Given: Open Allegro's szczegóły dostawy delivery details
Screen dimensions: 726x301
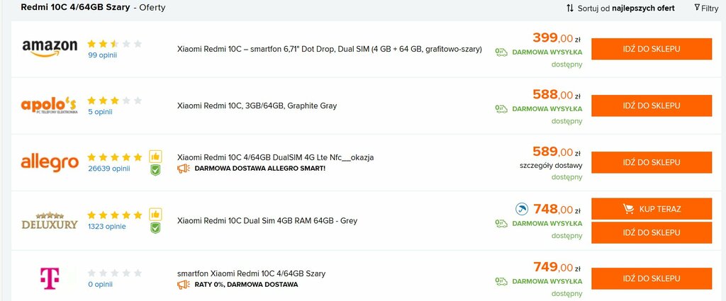Looking at the screenshot, I should 551,166.
